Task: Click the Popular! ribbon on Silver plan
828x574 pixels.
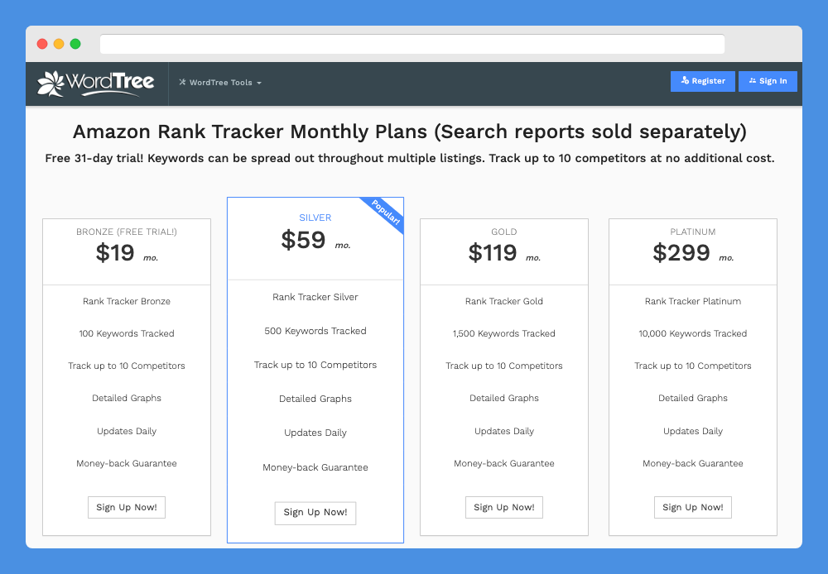Action: tap(386, 212)
